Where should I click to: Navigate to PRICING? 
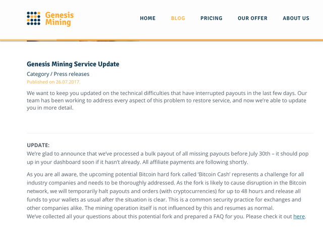(x=211, y=18)
